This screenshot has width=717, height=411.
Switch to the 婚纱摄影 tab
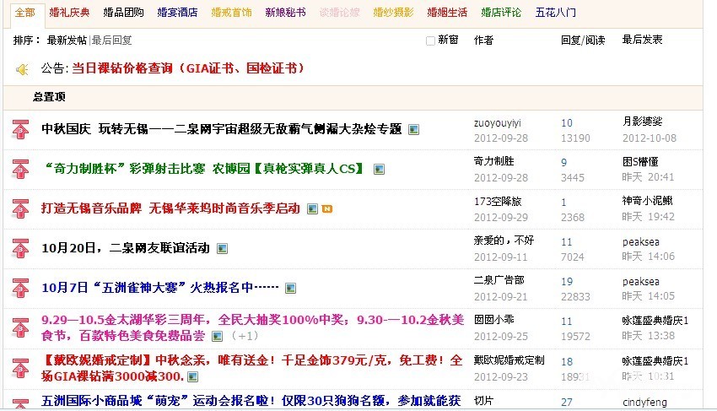pos(393,13)
